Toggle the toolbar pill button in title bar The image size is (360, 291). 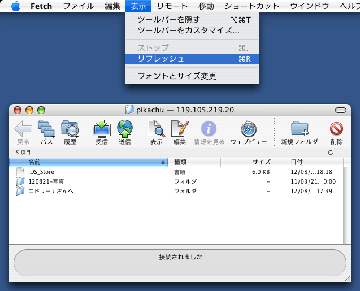pyautogui.click(x=341, y=110)
